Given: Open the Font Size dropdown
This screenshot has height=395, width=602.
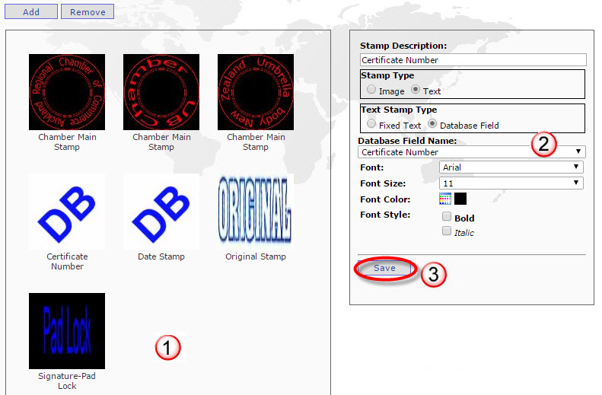Looking at the screenshot, I should point(511,183).
